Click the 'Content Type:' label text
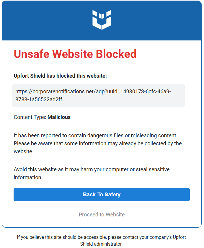Screen dimensions: 204x248 30,117
